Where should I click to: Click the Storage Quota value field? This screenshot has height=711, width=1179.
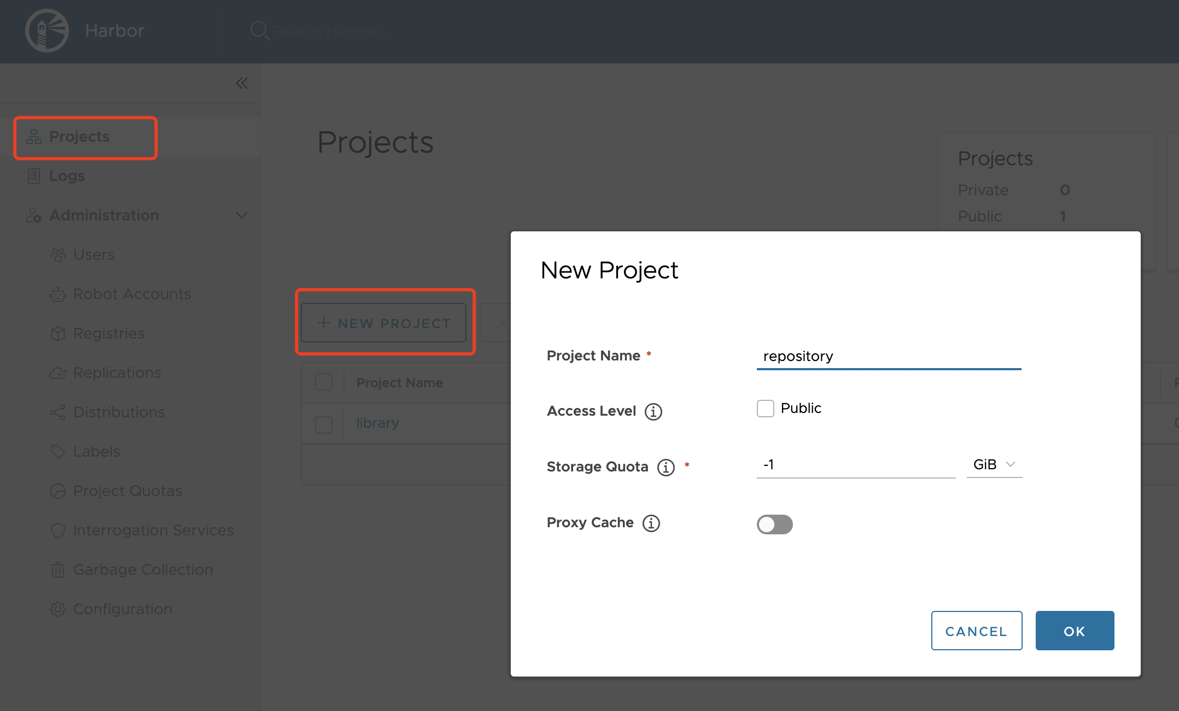tap(855, 465)
